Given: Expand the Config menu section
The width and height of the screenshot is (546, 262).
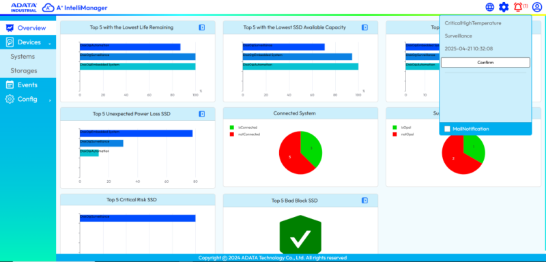Looking at the screenshot, I should click(x=28, y=99).
